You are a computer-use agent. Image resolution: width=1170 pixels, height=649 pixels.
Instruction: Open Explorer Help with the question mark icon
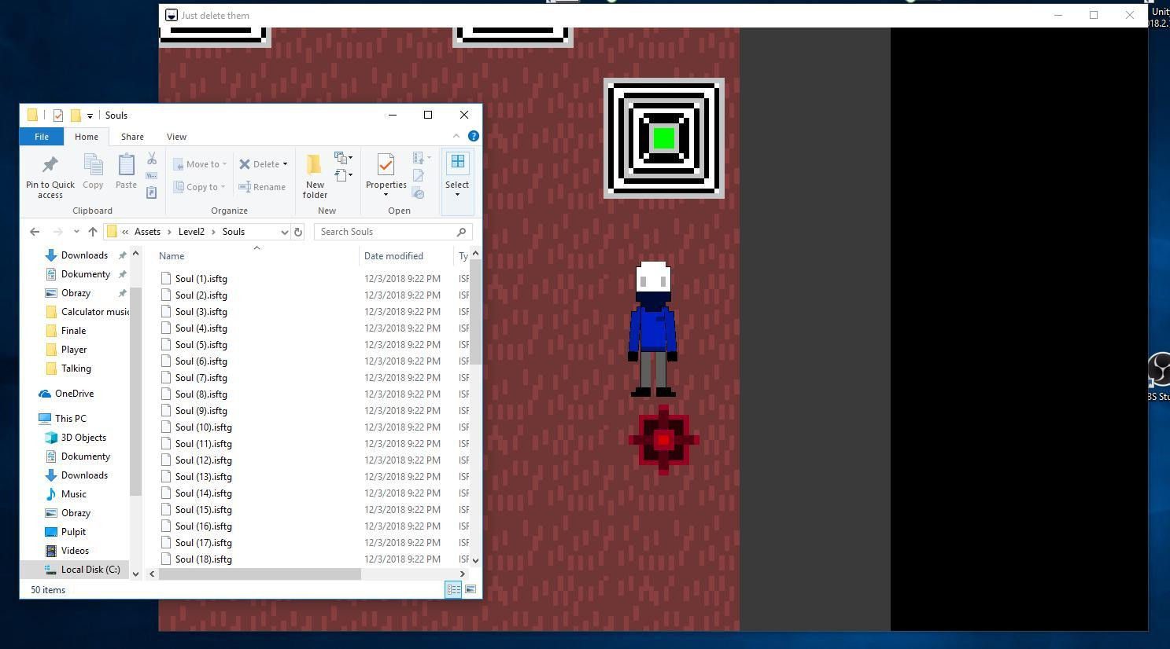tap(474, 136)
